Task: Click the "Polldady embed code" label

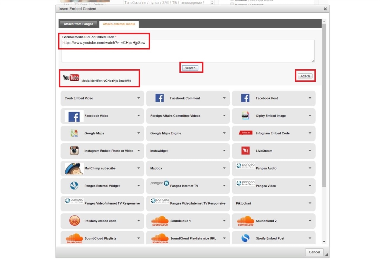Action: (x=101, y=221)
